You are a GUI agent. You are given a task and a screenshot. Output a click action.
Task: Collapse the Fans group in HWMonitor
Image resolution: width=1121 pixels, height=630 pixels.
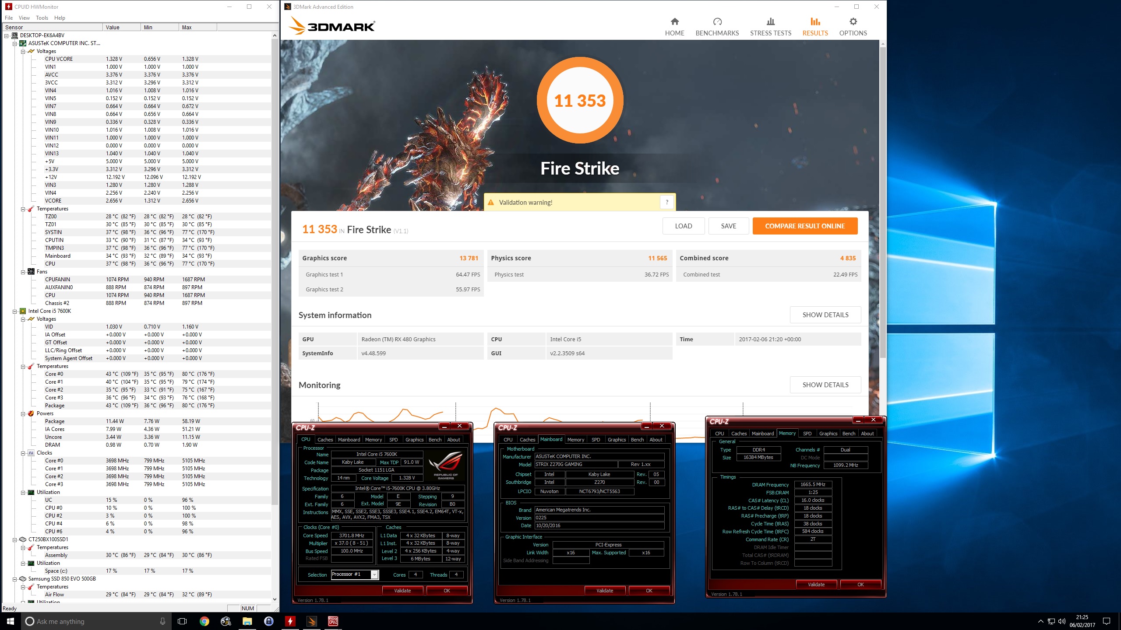(x=23, y=272)
